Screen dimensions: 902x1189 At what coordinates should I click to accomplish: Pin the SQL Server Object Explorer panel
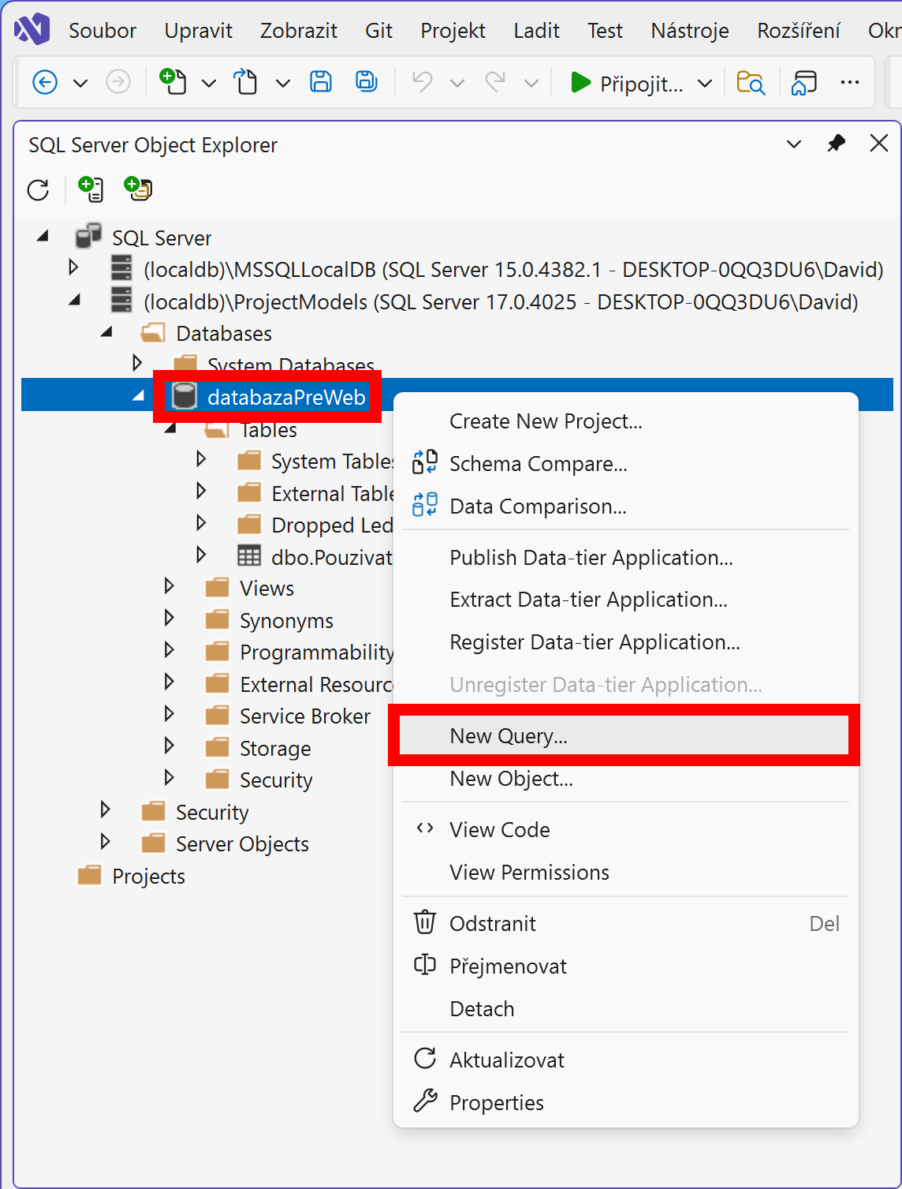836,144
